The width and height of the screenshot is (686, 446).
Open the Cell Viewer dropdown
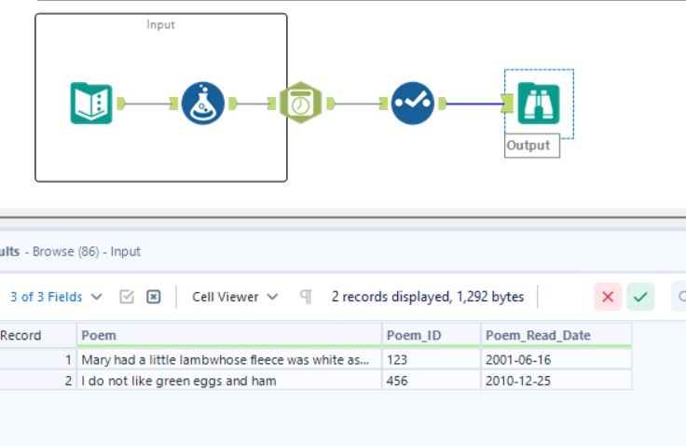click(x=235, y=297)
